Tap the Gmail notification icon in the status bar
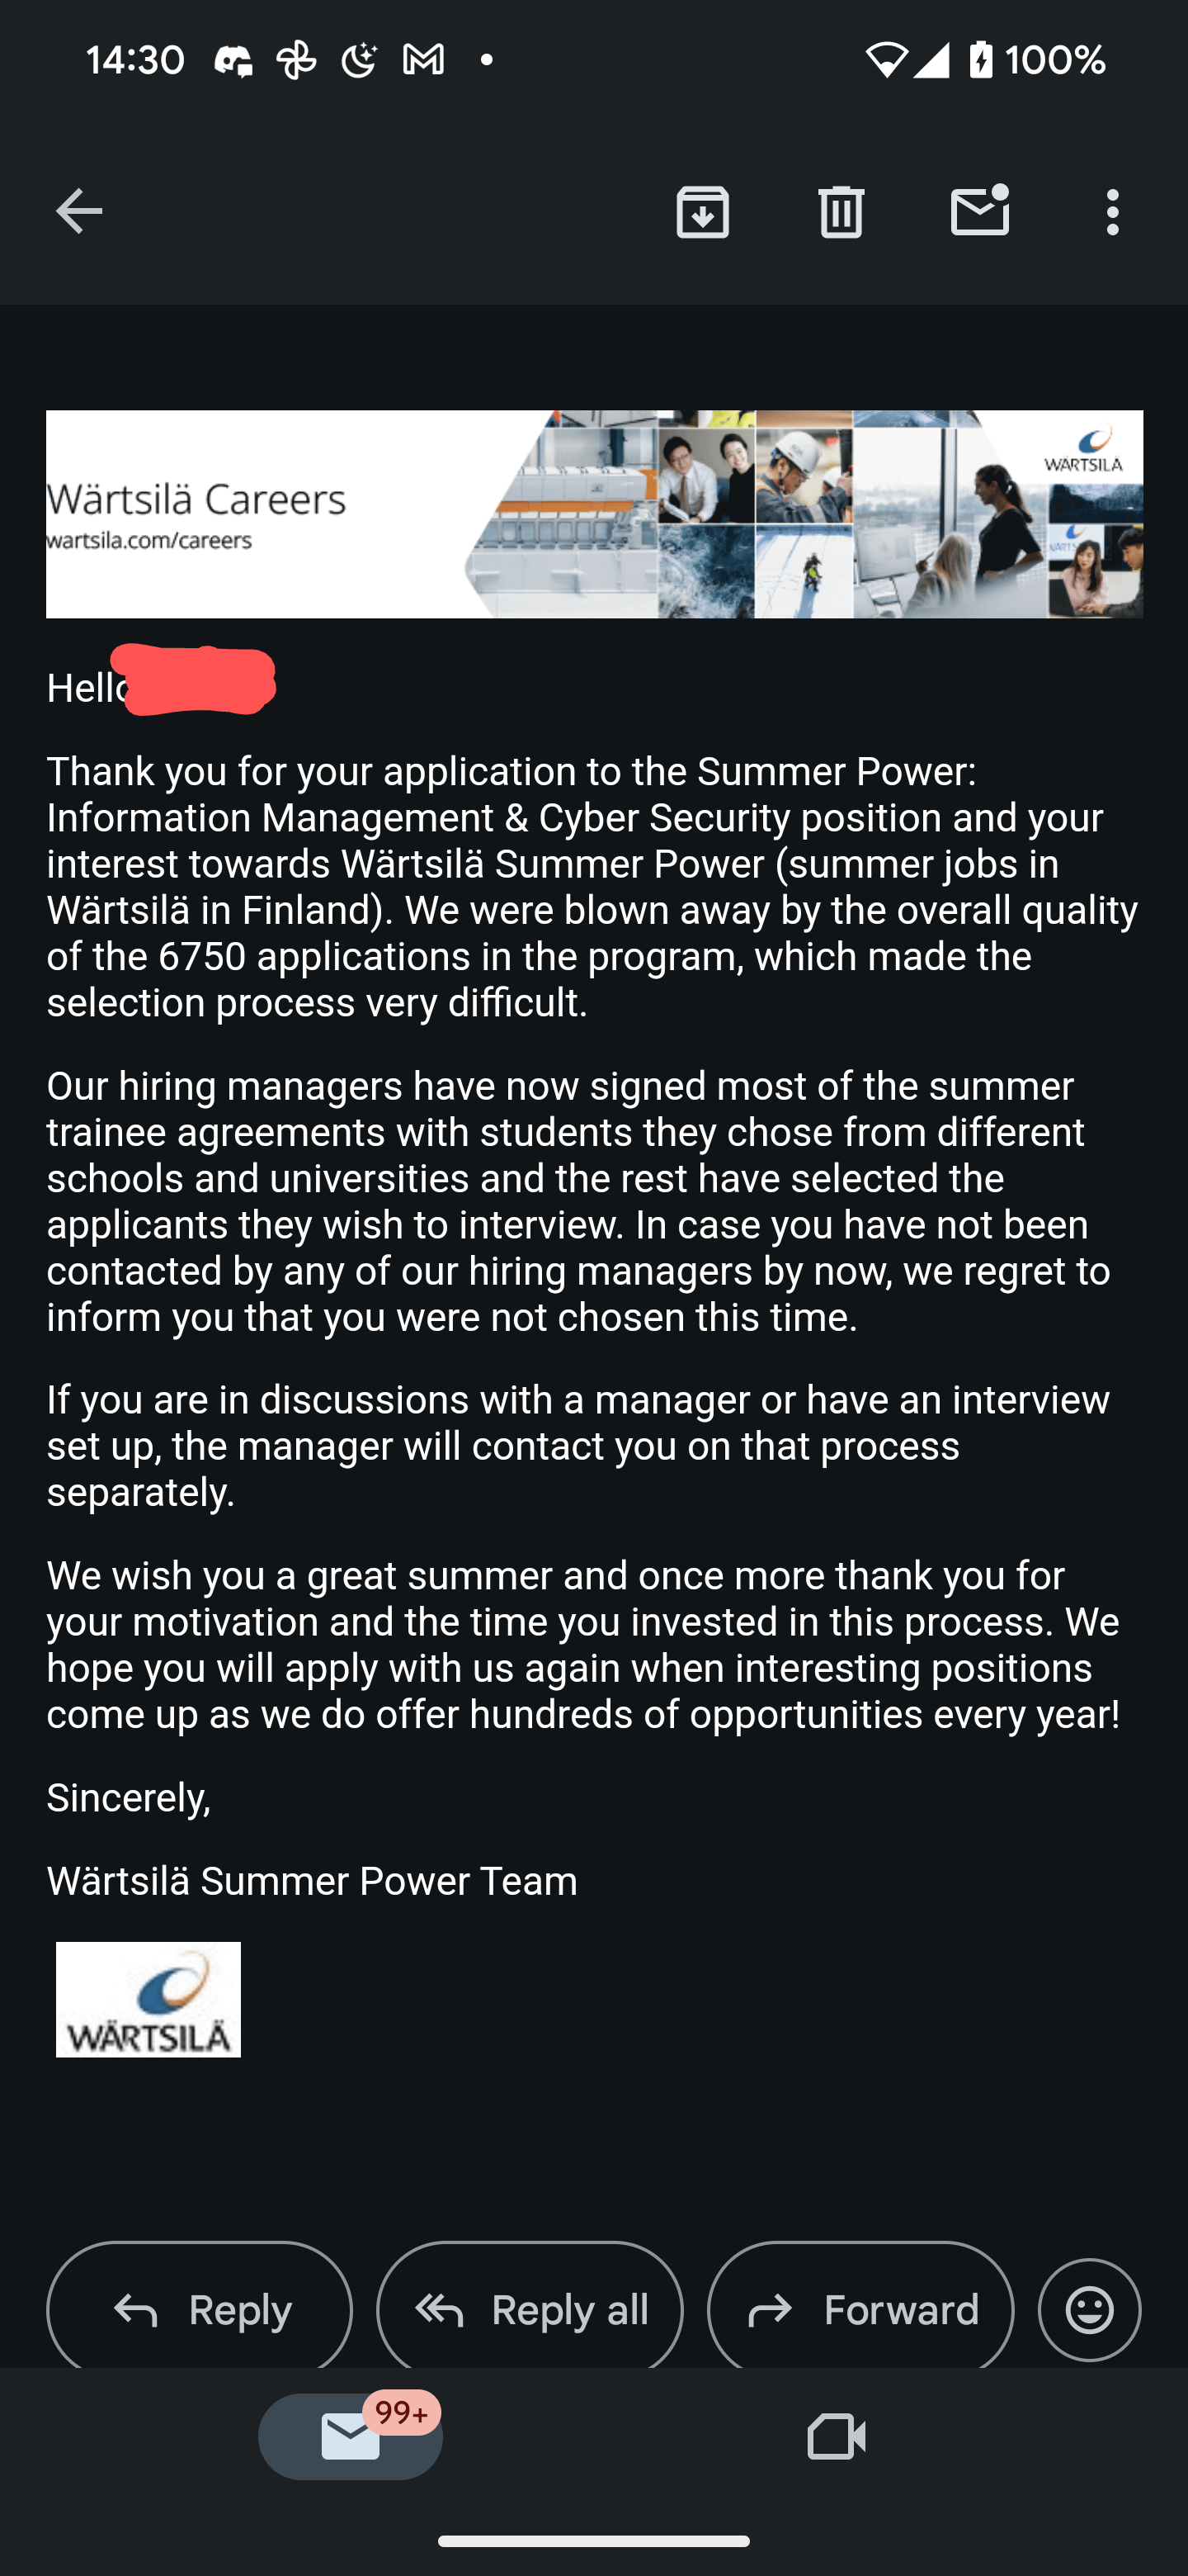Viewport: 1188px width, 2576px height. point(424,60)
